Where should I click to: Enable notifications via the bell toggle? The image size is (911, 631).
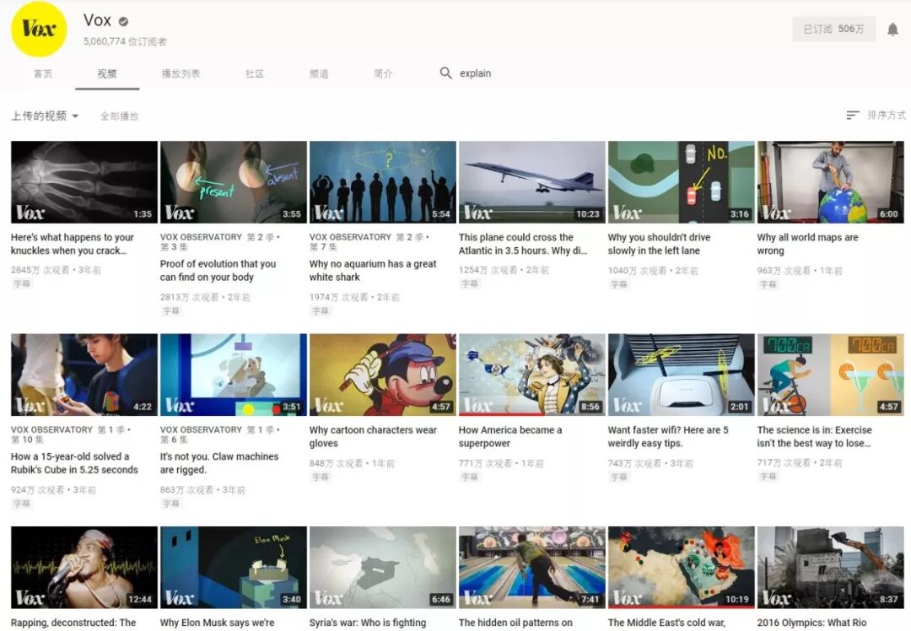pos(892,28)
